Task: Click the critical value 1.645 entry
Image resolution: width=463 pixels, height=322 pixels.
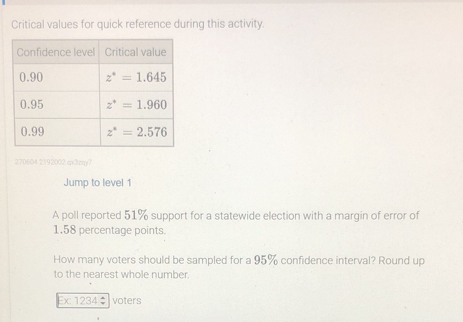Action: point(137,77)
